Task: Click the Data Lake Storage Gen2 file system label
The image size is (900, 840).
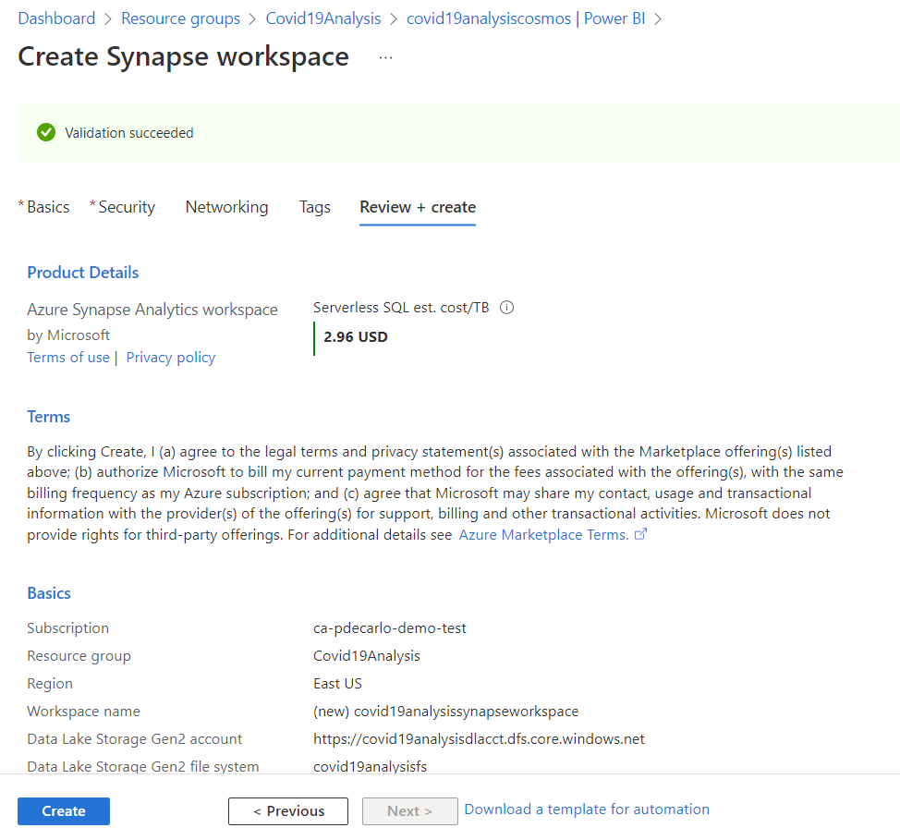Action: (x=143, y=766)
